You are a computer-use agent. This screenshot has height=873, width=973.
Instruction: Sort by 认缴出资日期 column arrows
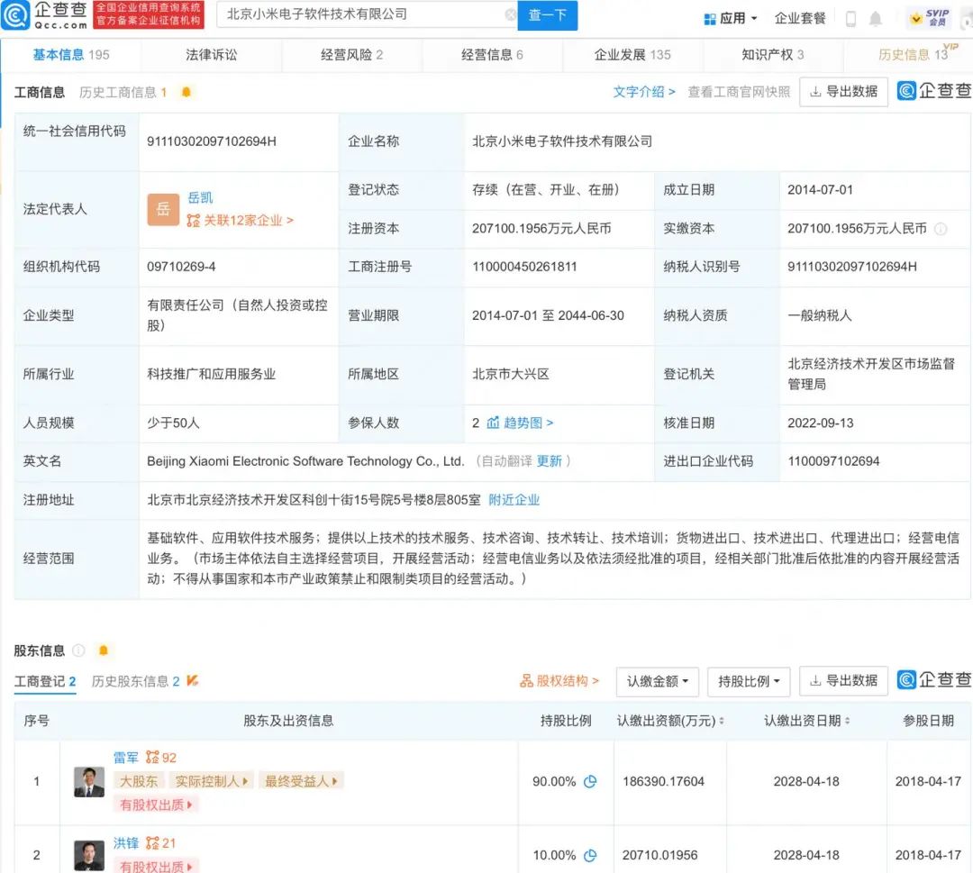tap(847, 721)
